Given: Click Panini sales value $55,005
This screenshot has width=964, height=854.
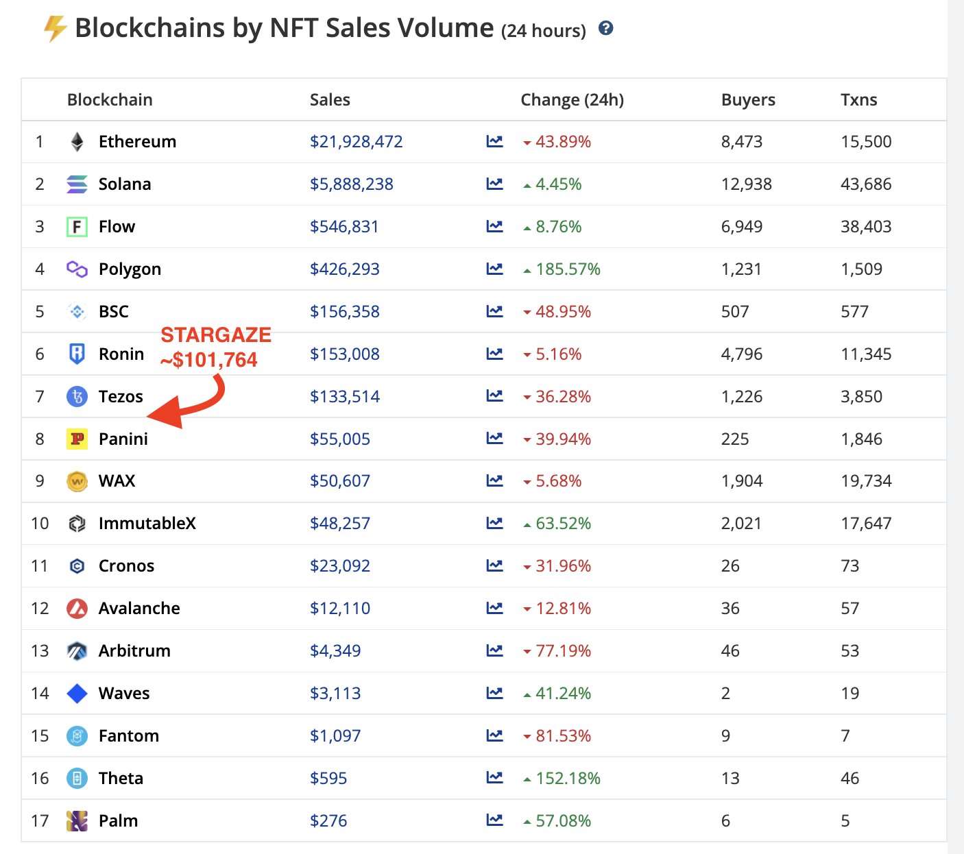Looking at the screenshot, I should (x=339, y=439).
